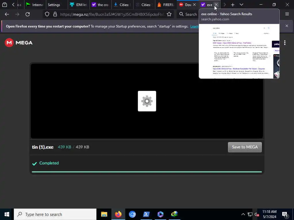294x220 pixels.
Task: Open File Explorer from the taskbar
Action: point(104,214)
